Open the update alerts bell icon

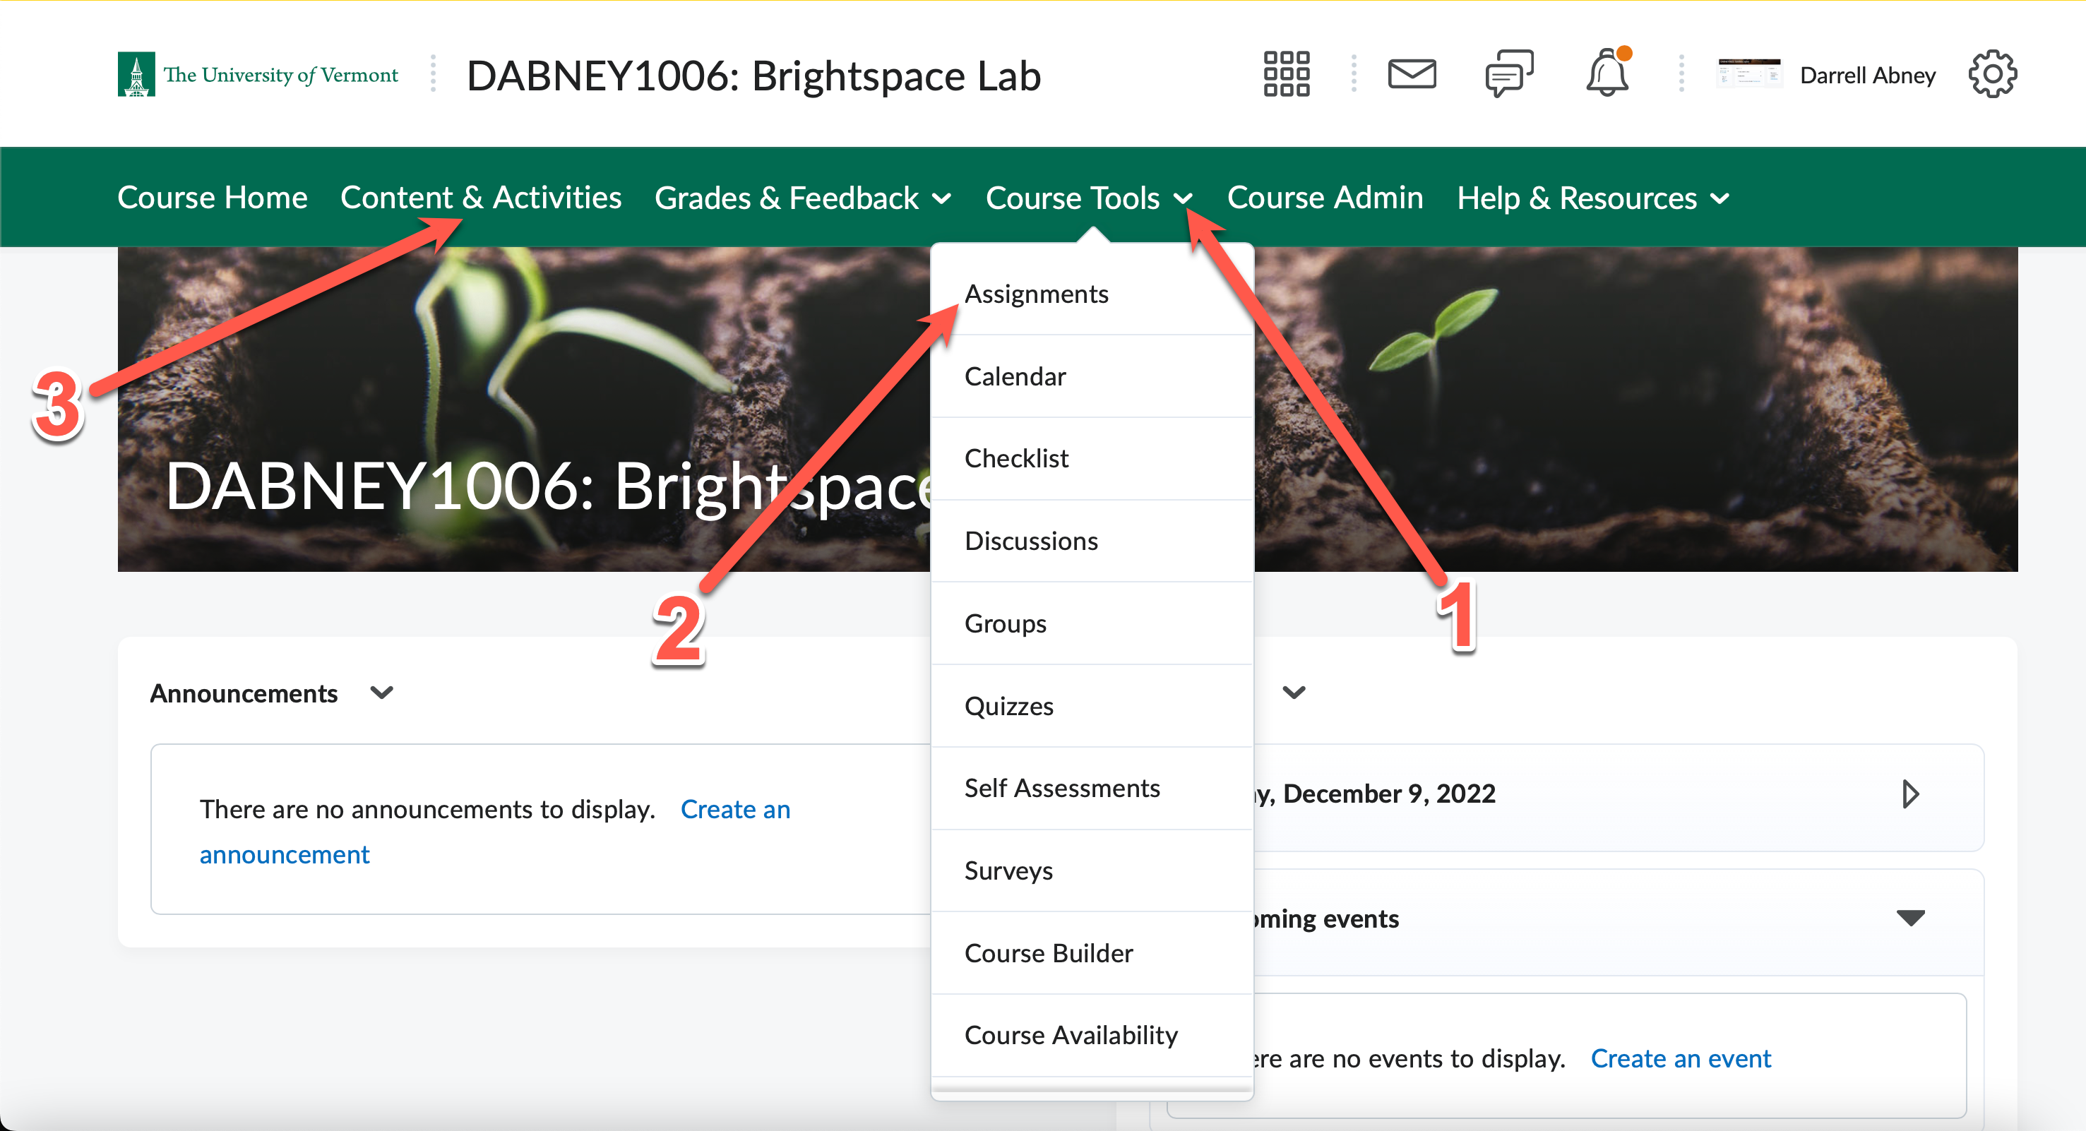click(x=1607, y=72)
